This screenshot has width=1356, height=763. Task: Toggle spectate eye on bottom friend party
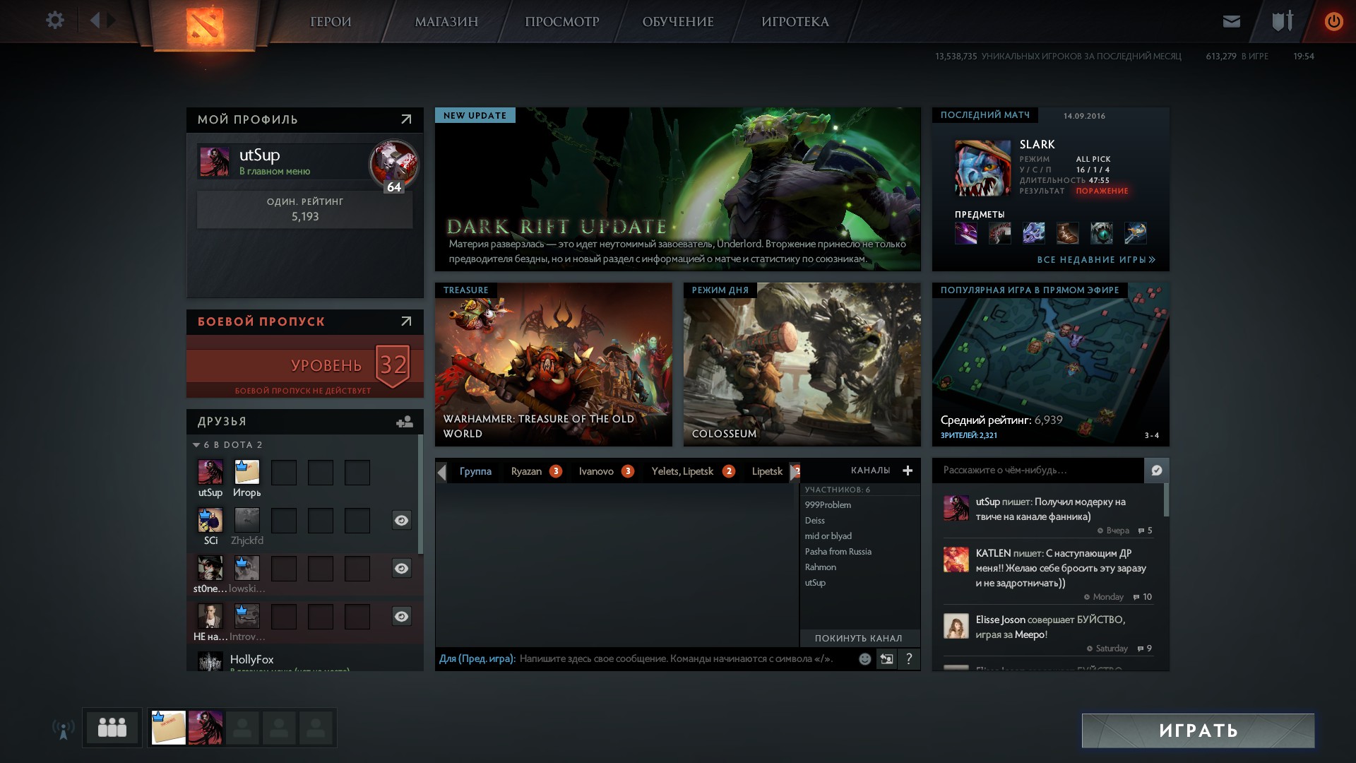tap(401, 617)
